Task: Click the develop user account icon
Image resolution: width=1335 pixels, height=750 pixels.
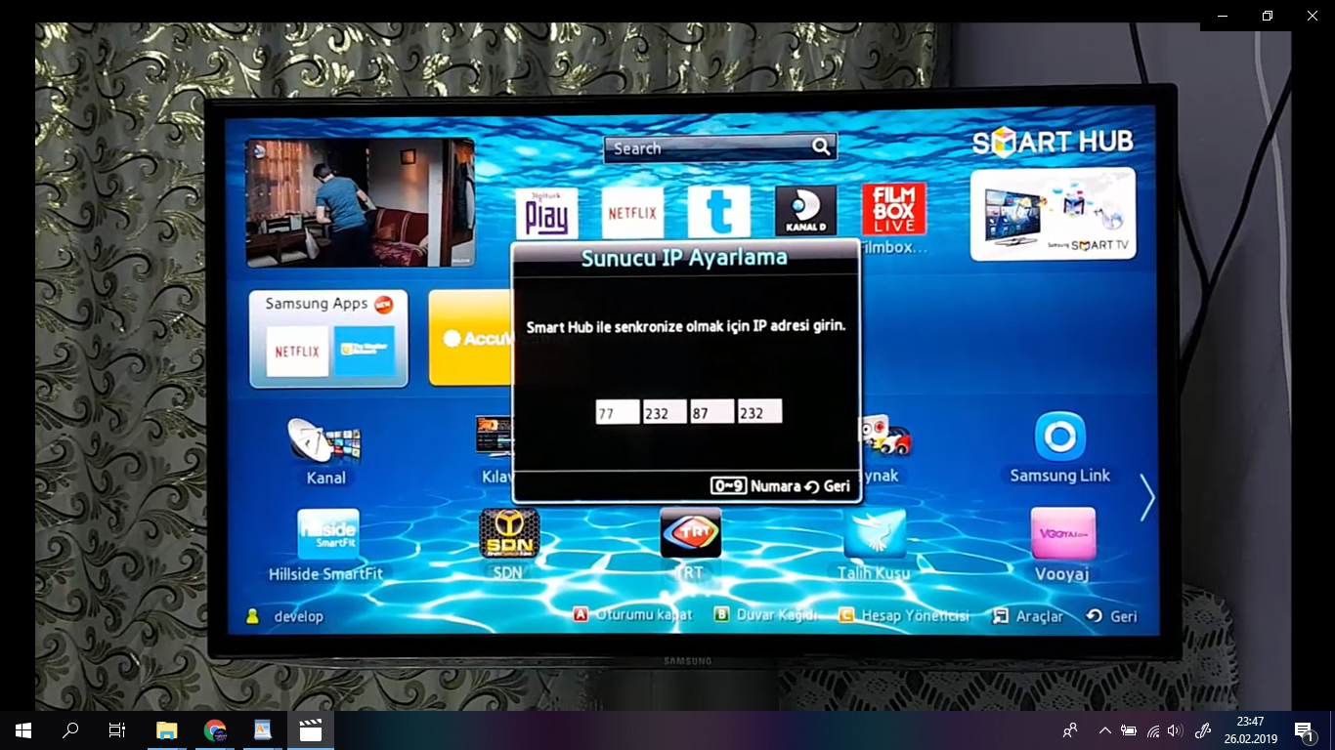Action: coord(252,616)
